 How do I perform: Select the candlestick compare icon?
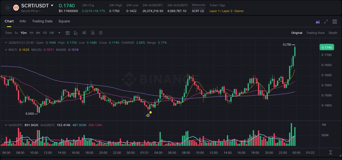pyautogui.click(x=84, y=32)
